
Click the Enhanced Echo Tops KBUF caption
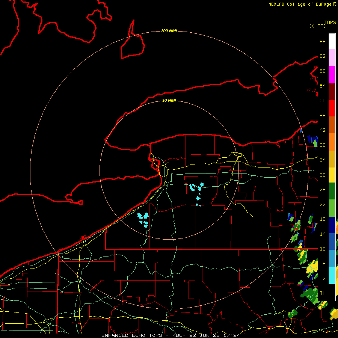[x=171, y=335]
